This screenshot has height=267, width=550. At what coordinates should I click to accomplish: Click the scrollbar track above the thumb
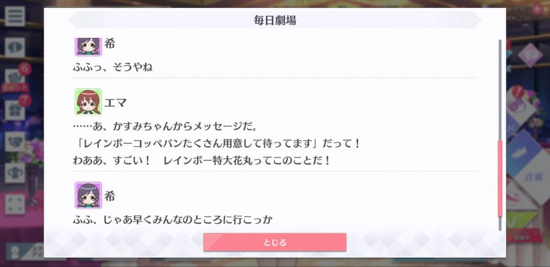click(500, 90)
